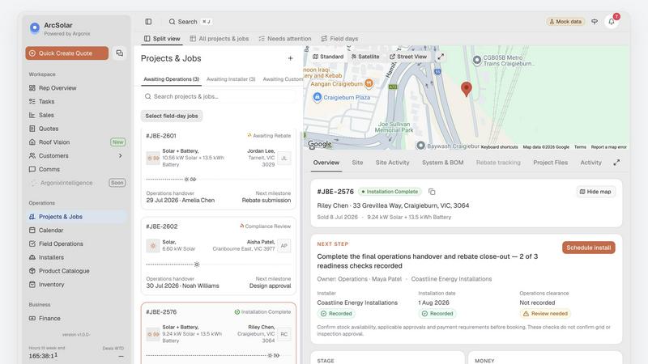The height and width of the screenshot is (364, 648).
Task: Open the Needs attention tab
Action: point(285,38)
